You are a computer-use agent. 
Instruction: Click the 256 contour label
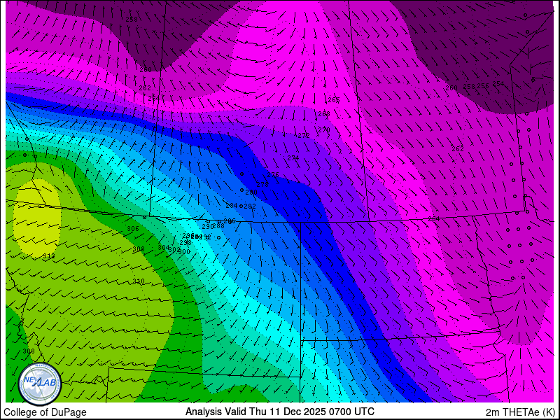coord(483,86)
